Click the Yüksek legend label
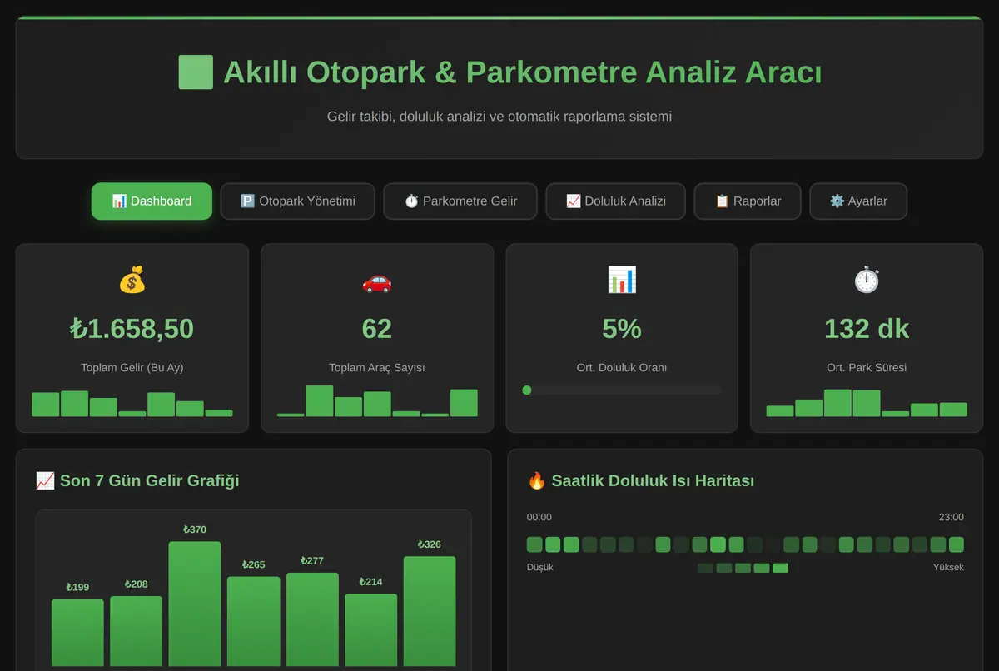This screenshot has height=671, width=999. (x=948, y=567)
